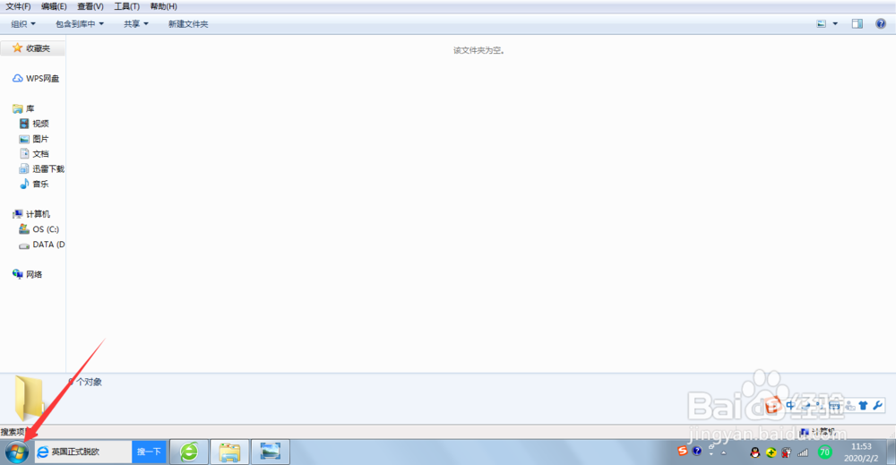Open the view options dropdown arrow

(x=835, y=23)
